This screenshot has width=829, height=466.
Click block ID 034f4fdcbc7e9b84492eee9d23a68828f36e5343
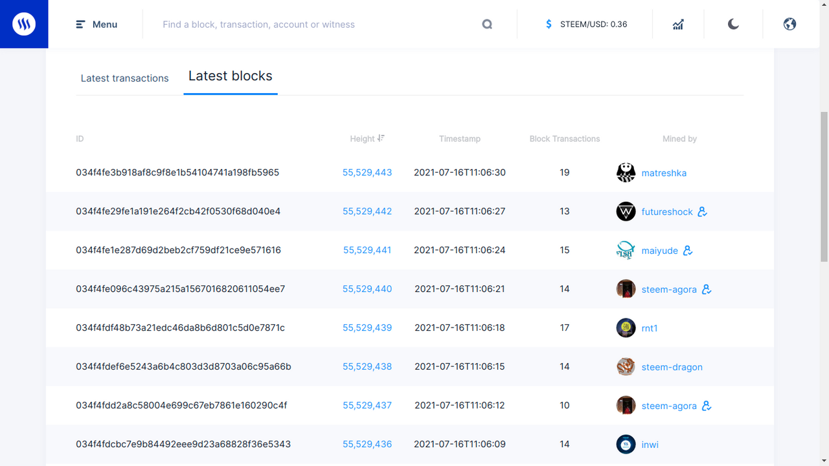(183, 445)
